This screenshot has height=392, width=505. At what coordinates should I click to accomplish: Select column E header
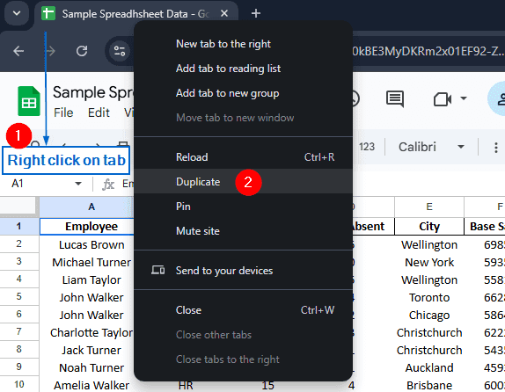429,207
